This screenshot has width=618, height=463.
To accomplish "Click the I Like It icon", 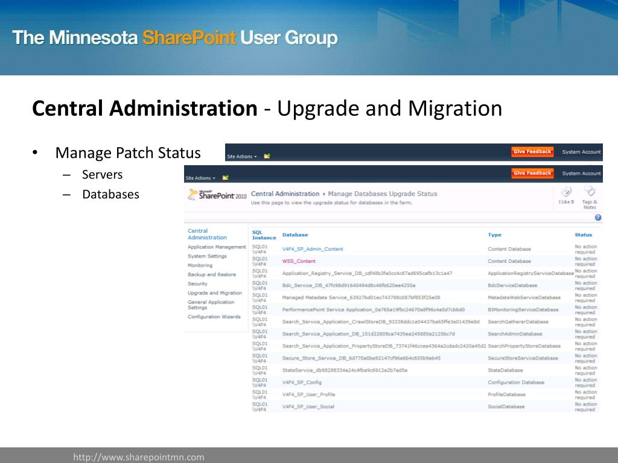I will click(x=566, y=195).
